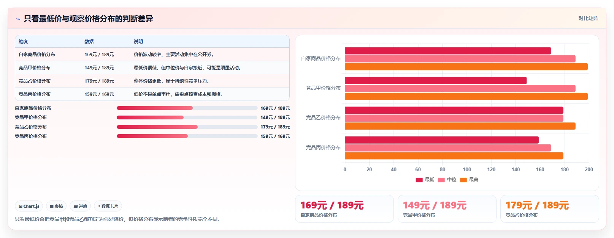Click 自家商品 lowest-price chart bar
This screenshot has height=238, width=614.
(x=448, y=51)
